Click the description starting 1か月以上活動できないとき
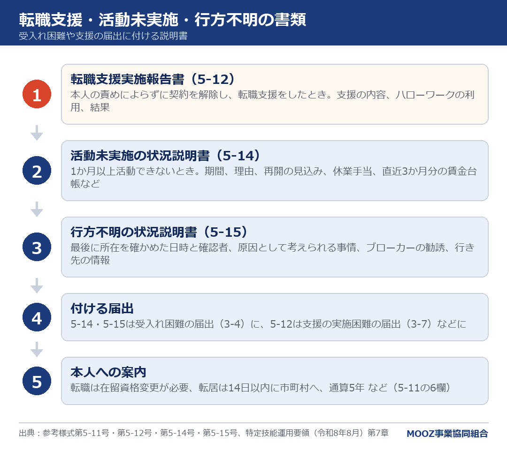 pos(274,177)
